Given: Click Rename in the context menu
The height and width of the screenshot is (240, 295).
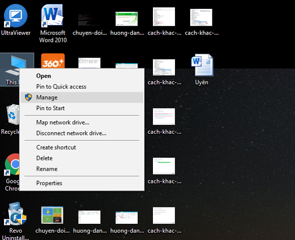Looking at the screenshot, I should pos(47,169).
